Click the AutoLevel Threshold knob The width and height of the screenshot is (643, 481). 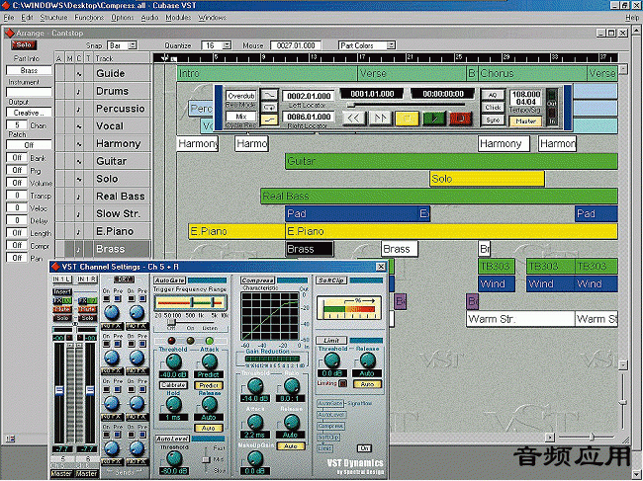click(x=174, y=458)
